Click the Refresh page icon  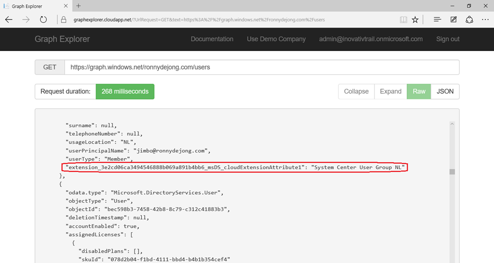[43, 20]
